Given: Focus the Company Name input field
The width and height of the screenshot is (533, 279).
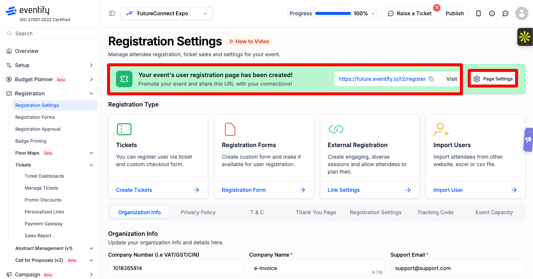Looking at the screenshot, I should tap(317, 268).
